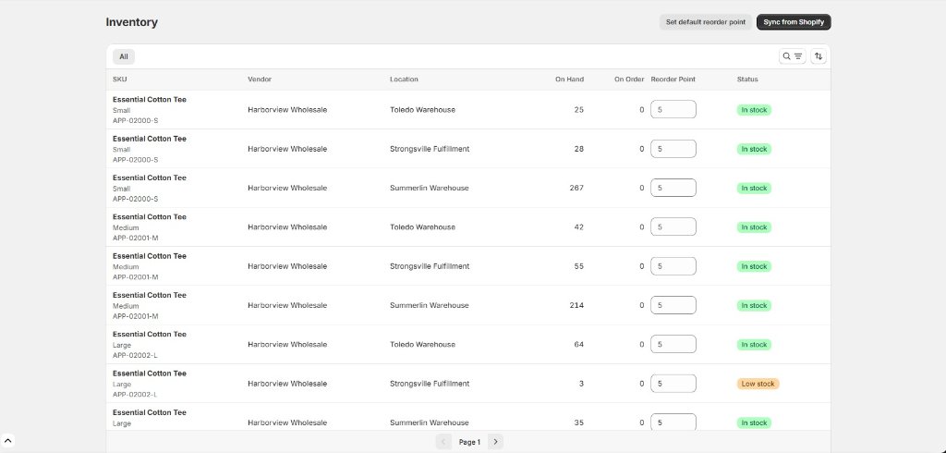Click SKU code APP-02000-S in Summerlin row
The image size is (946, 453).
click(135, 199)
